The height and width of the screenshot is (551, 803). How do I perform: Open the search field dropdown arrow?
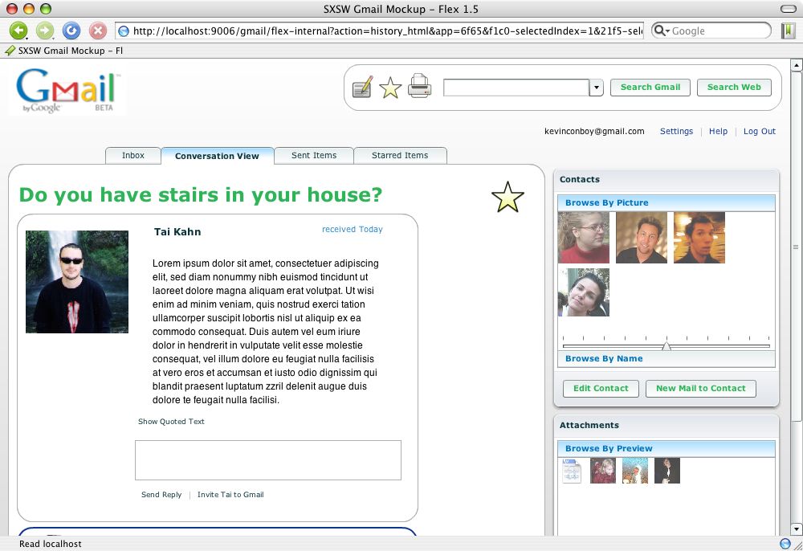click(596, 88)
